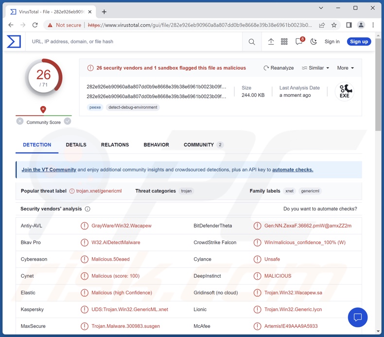Screen dimensions: 384x337
Task: Click the floating chat bubble button
Action: [x=358, y=318]
